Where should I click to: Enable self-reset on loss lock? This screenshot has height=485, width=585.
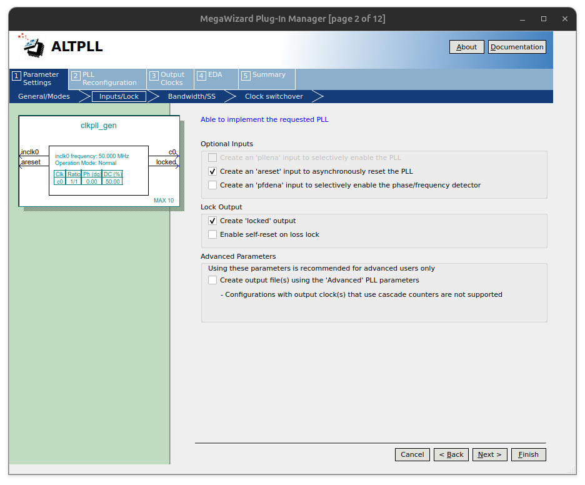click(x=212, y=234)
